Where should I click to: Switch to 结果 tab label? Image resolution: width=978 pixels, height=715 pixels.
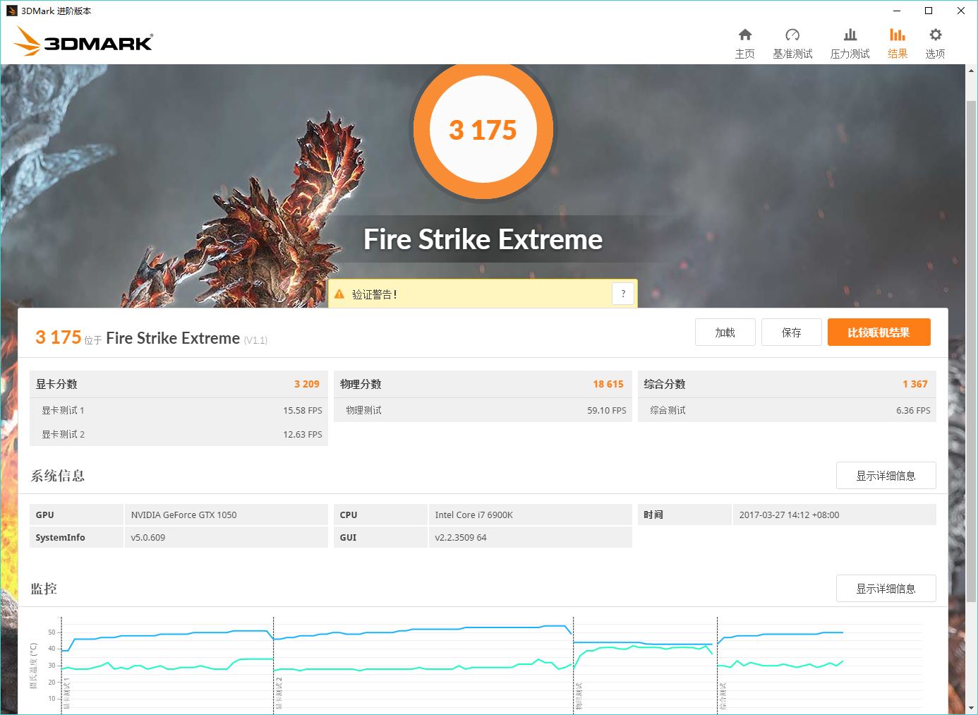898,54
